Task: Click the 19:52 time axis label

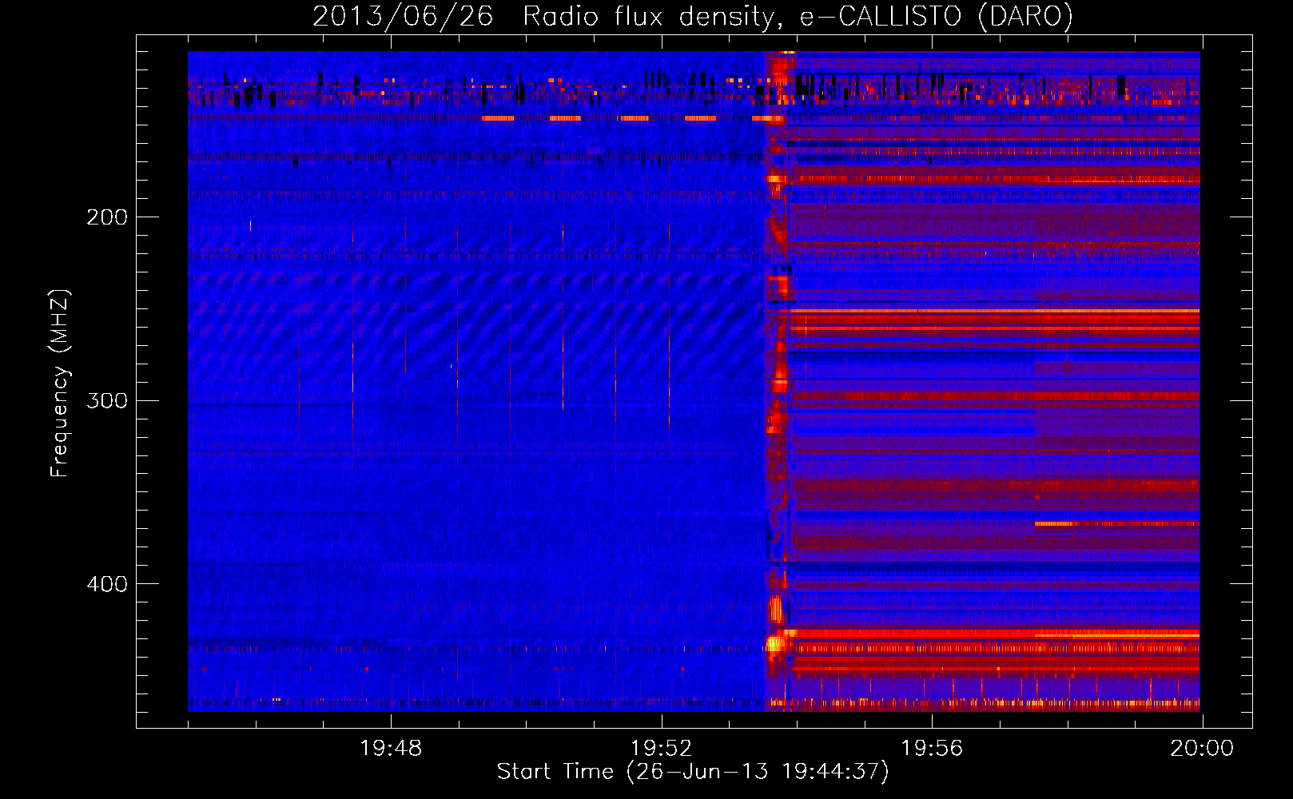Action: 661,749
